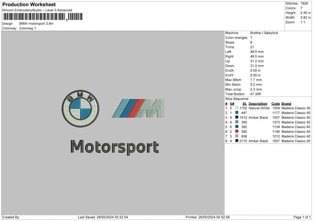Click the red swatch at stop 6
Screen dimensions: 313x221
click(237, 131)
